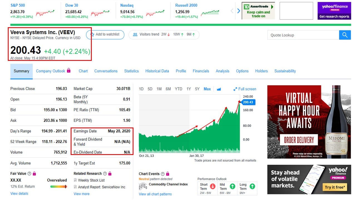Click the Related Research lock icon
356x200 pixels.
[x=110, y=174]
